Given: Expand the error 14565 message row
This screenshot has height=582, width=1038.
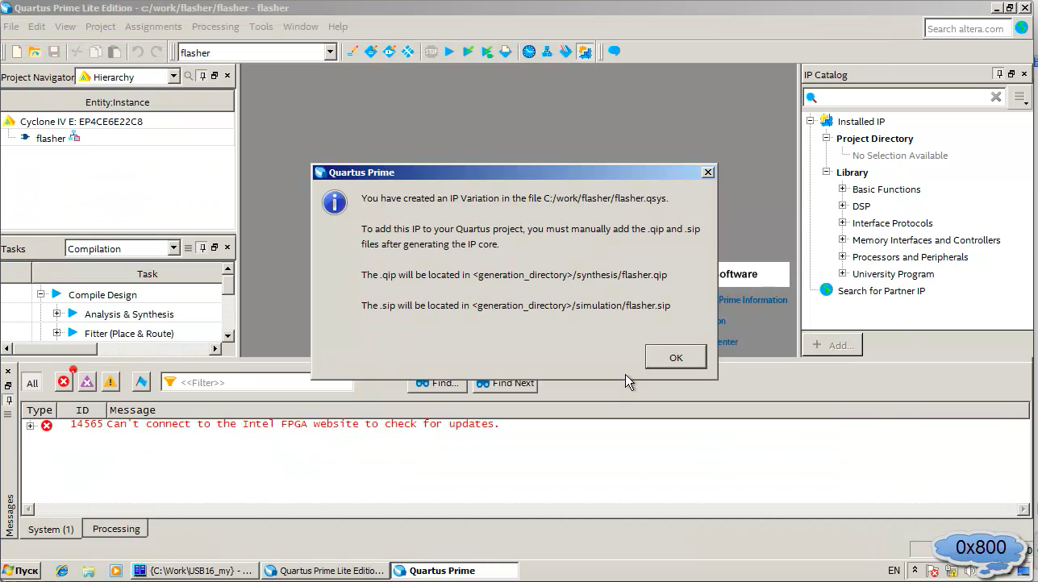Looking at the screenshot, I should point(31,426).
